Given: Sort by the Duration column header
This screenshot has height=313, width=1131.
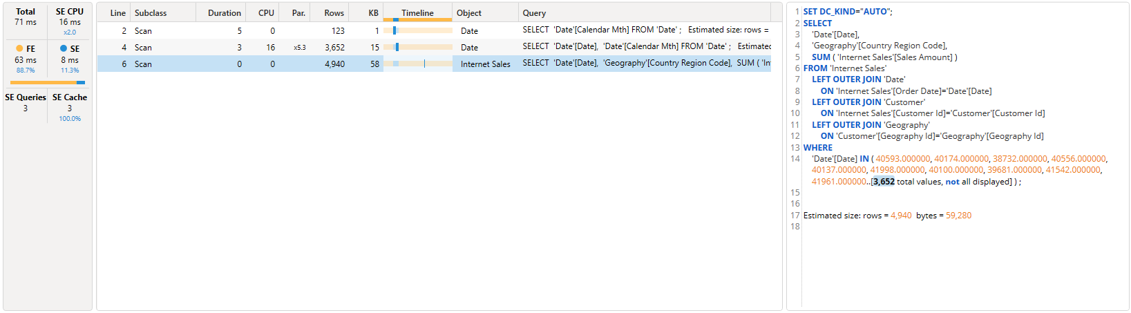Looking at the screenshot, I should click(x=224, y=13).
